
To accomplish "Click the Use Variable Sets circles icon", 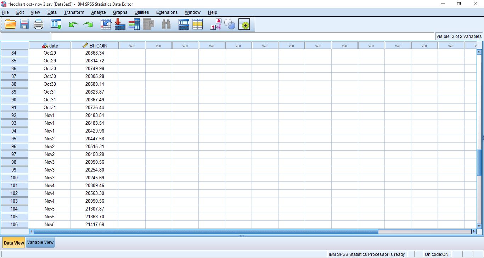I will pyautogui.click(x=230, y=24).
